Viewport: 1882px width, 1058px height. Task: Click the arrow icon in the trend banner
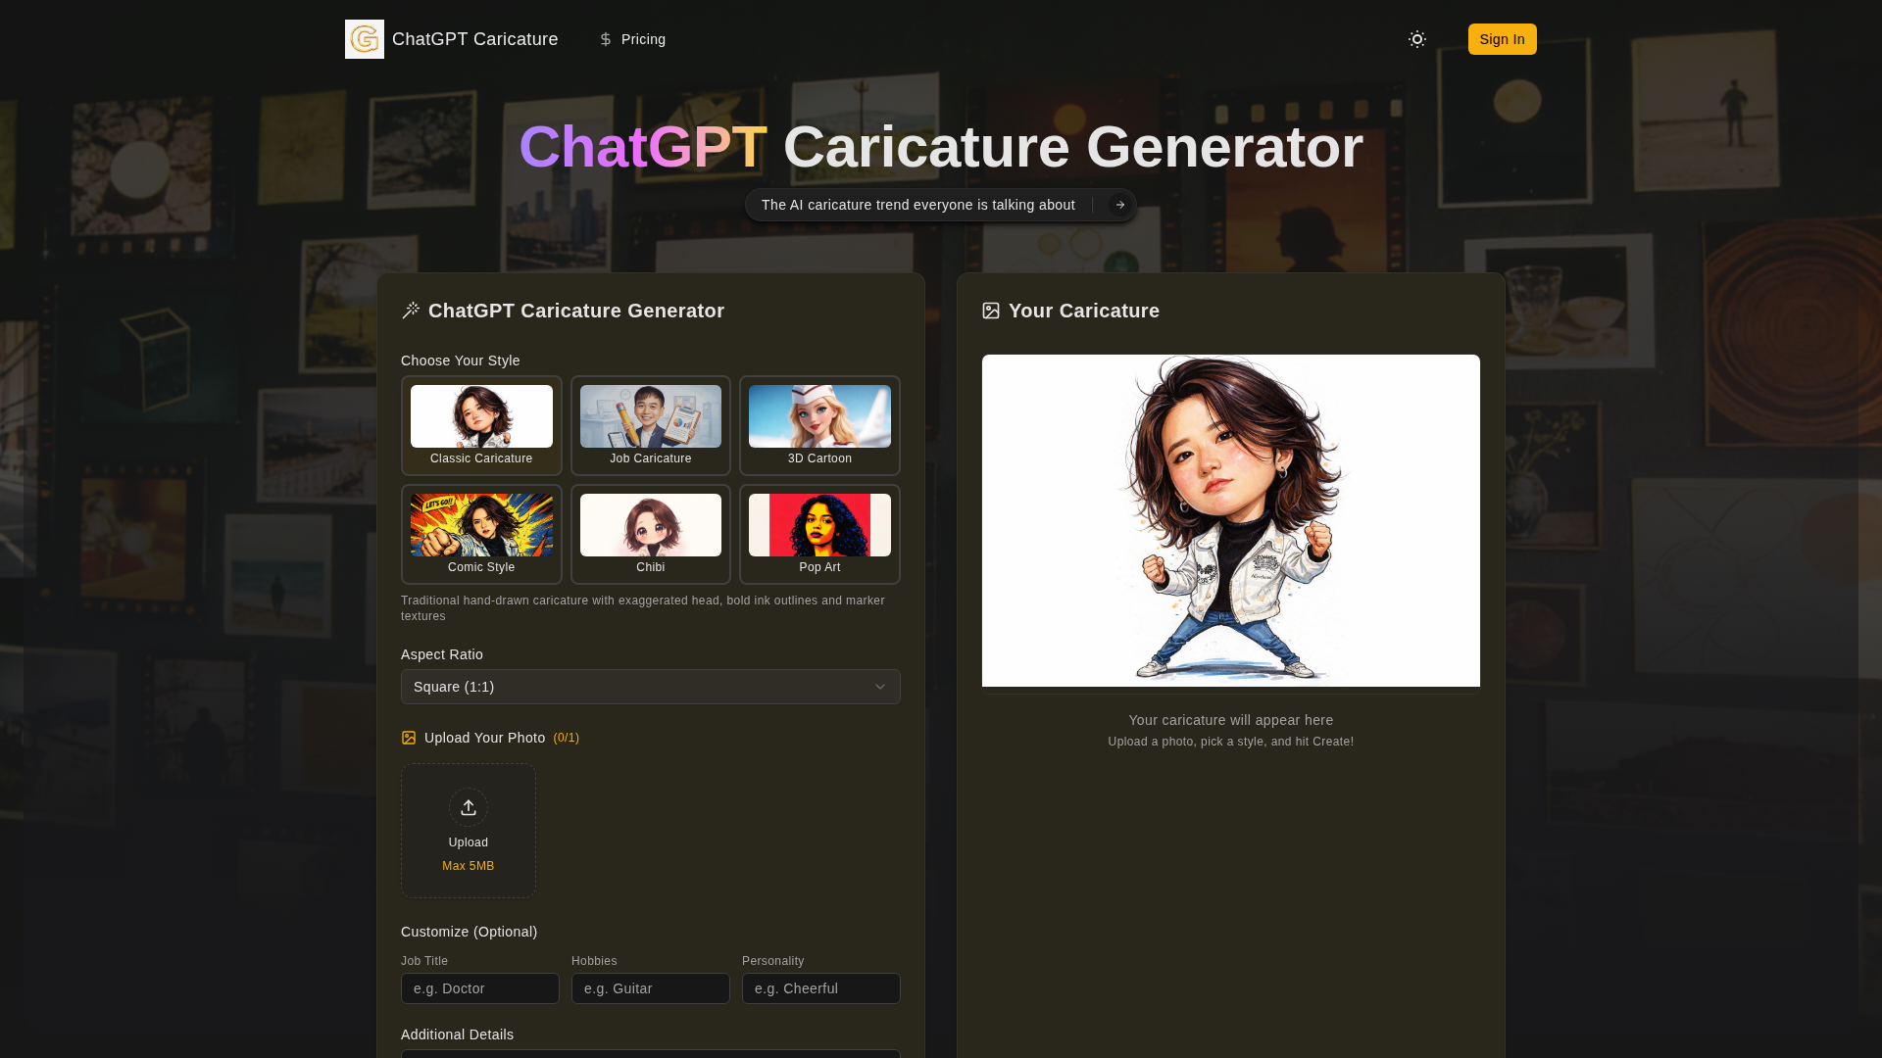tap(1120, 205)
